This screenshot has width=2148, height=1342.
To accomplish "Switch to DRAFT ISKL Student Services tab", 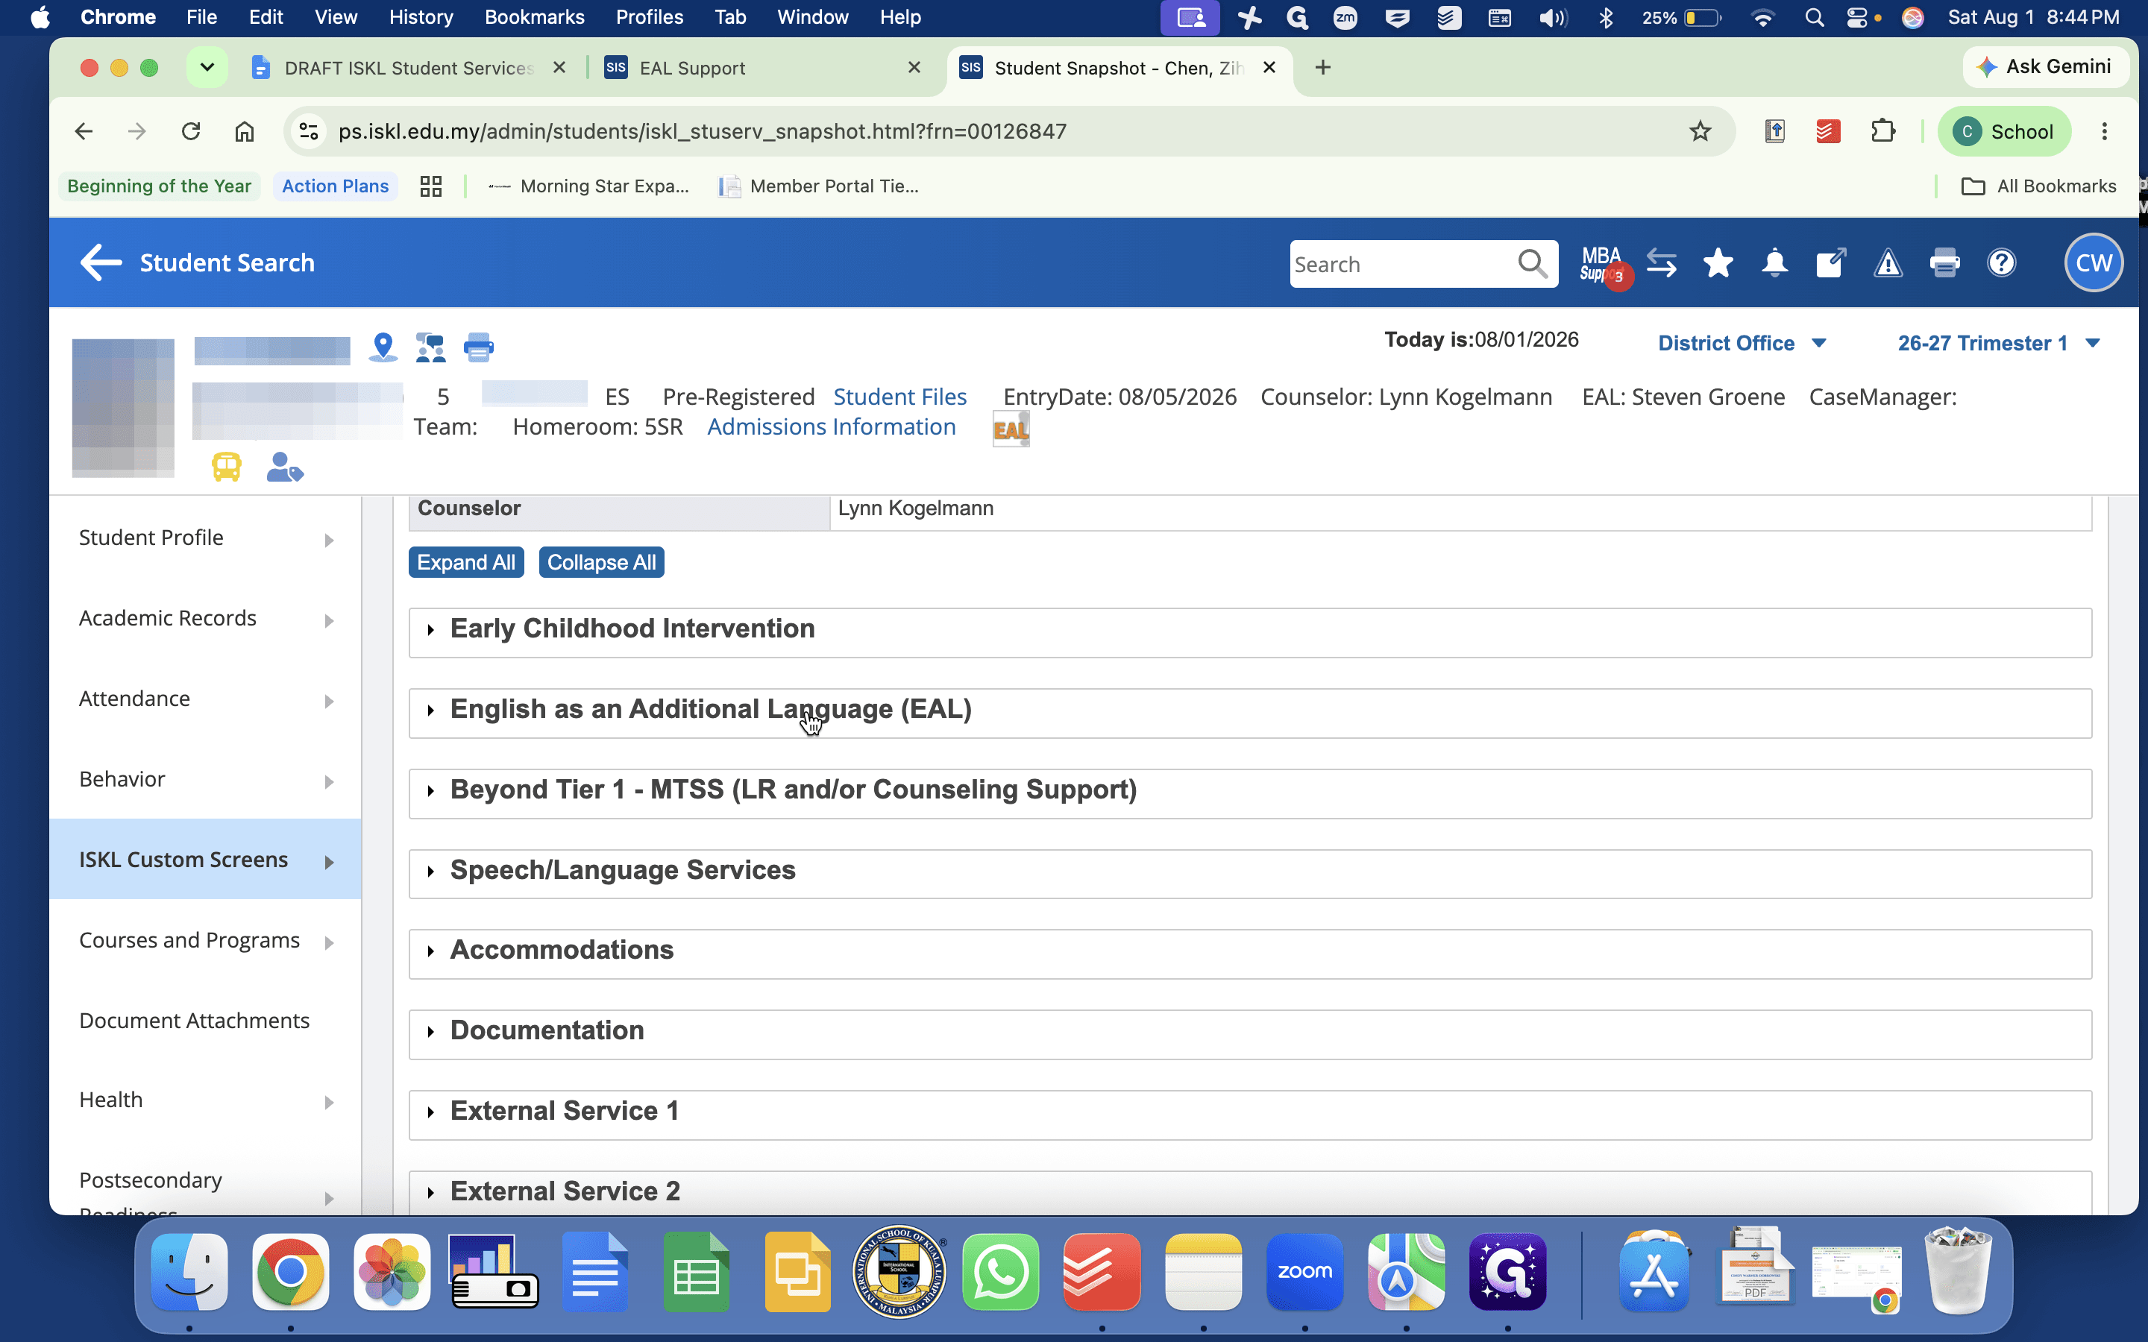I will click(x=408, y=67).
